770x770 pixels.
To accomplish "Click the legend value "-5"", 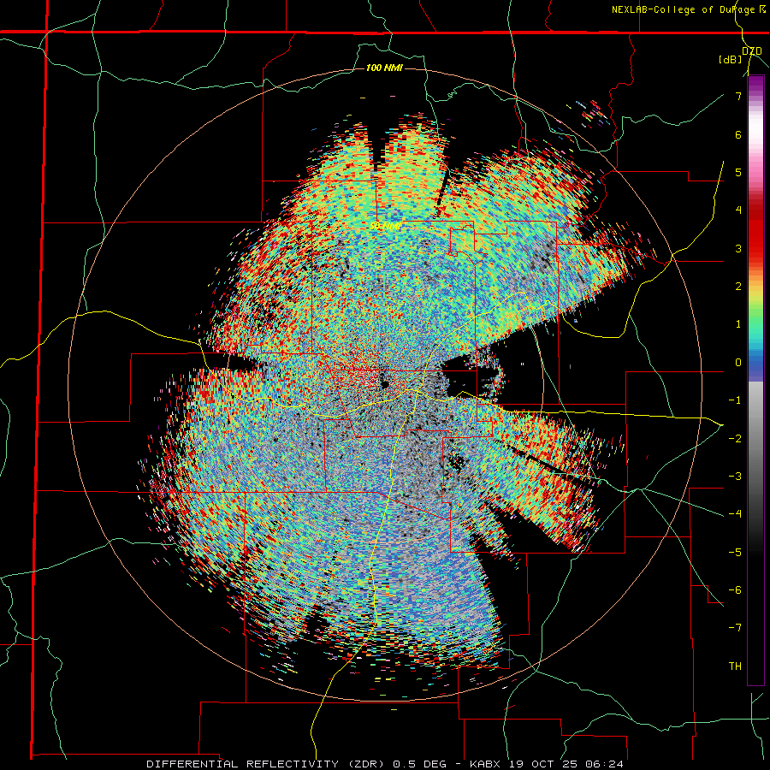I will [x=735, y=553].
